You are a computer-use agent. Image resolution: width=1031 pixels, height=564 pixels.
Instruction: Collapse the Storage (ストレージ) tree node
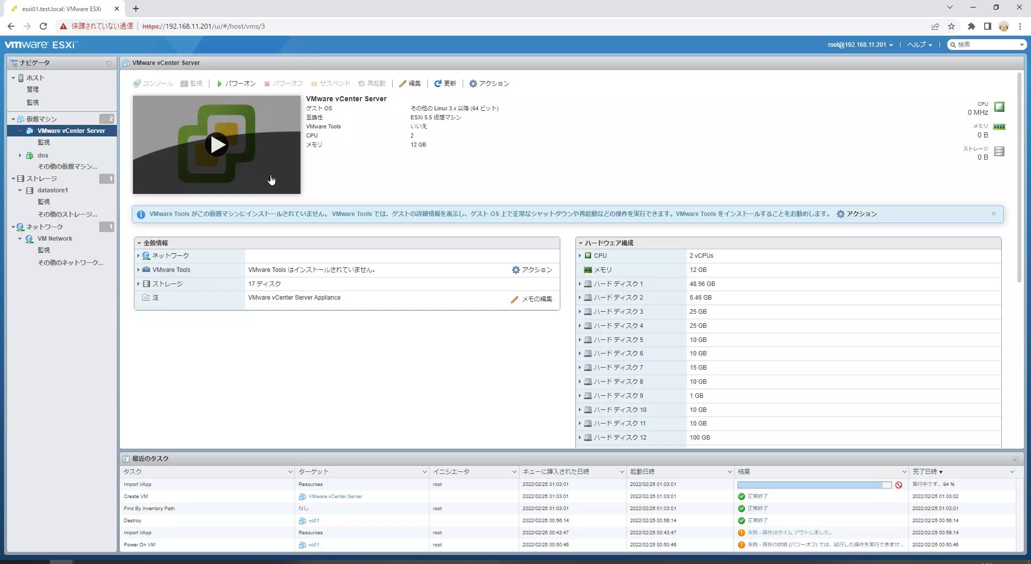click(x=13, y=179)
